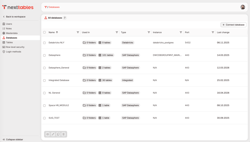Click the DWCDBGROUP#NT_MAIN instance cell
This screenshot has height=142, width=250.
click(167, 55)
